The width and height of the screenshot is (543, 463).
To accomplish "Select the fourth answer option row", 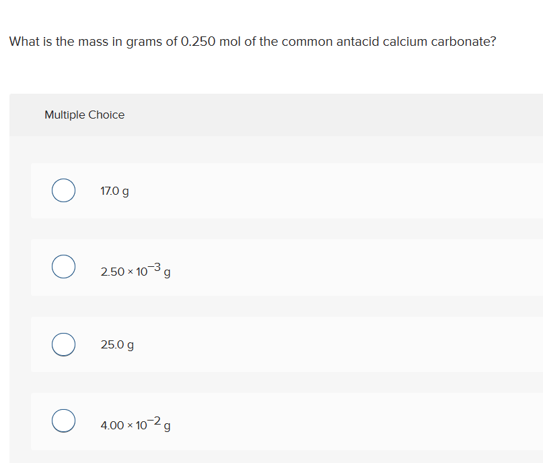I will (x=269, y=421).
